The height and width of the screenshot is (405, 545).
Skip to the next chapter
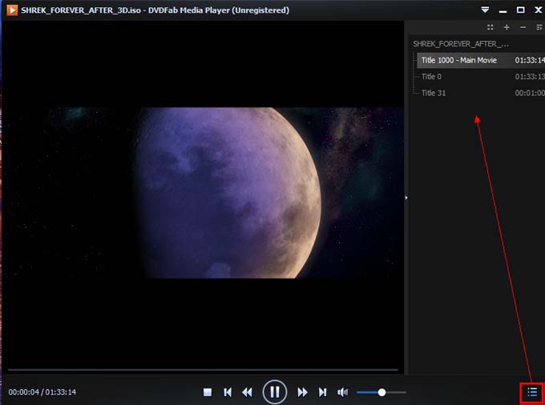(x=322, y=392)
